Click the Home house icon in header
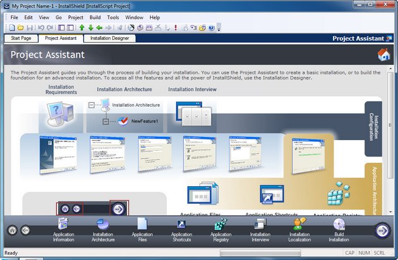The image size is (398, 260). point(383,55)
